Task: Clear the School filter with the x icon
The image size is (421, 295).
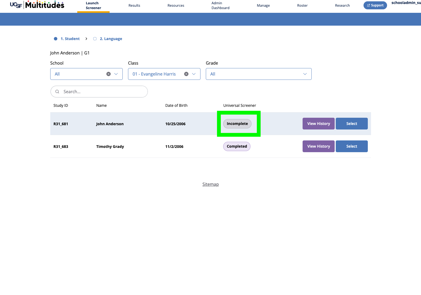Action: (x=109, y=74)
